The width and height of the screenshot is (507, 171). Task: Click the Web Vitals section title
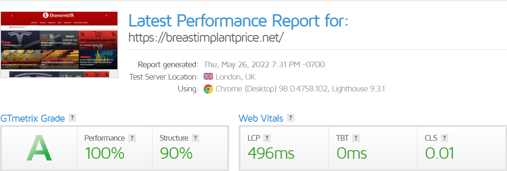pos(261,118)
